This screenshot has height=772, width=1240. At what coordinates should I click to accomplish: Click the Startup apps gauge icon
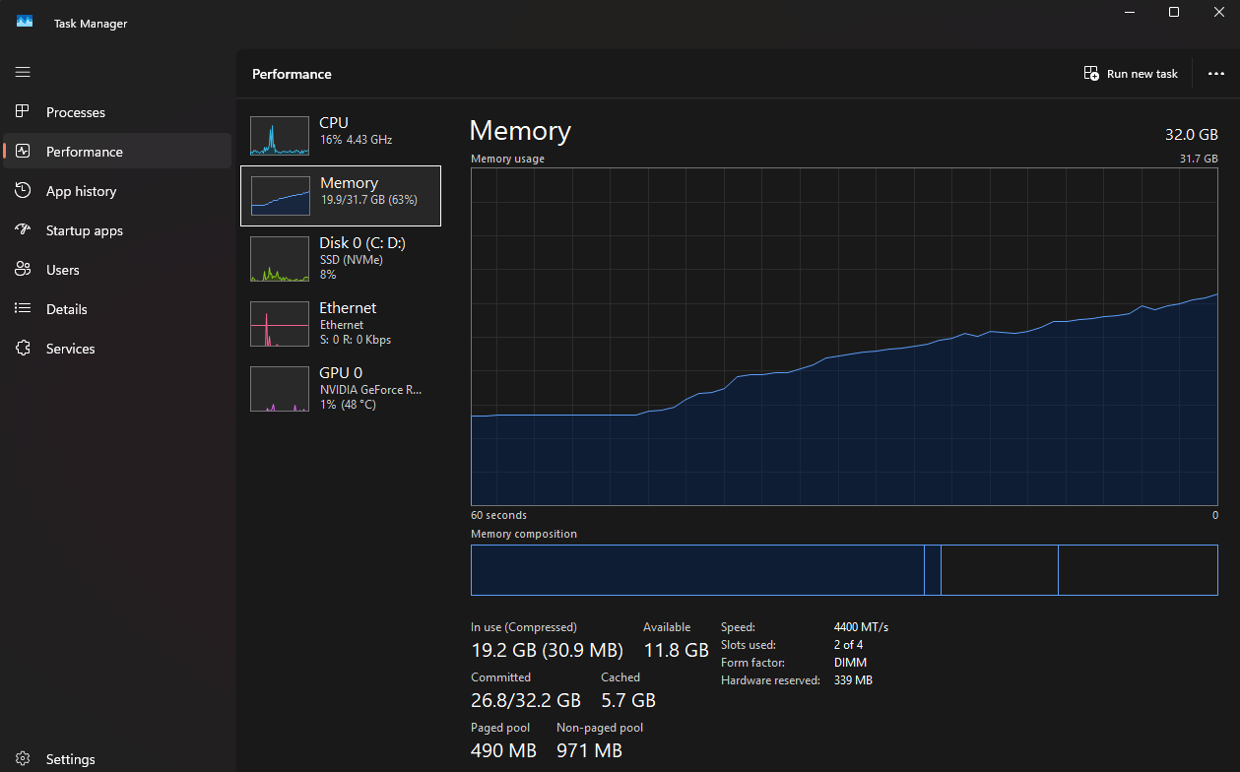click(23, 230)
